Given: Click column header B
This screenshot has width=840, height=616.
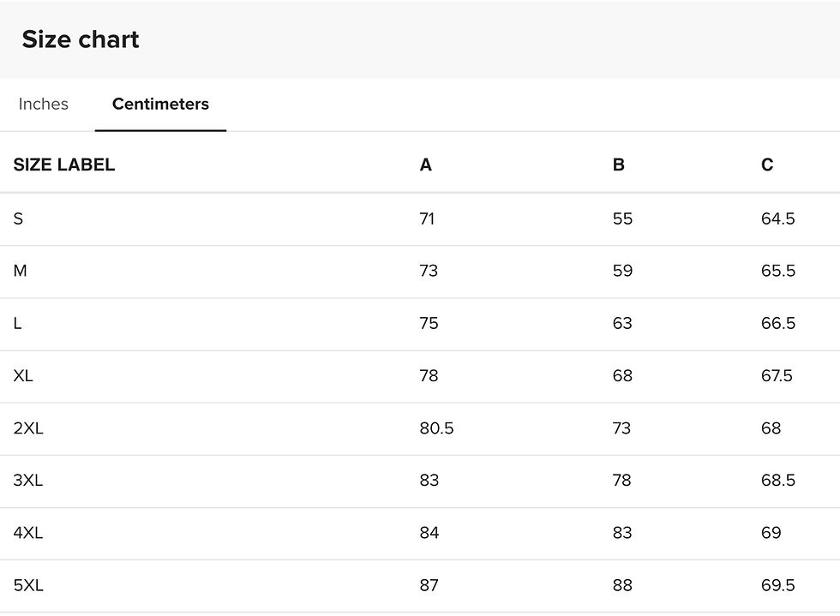Looking at the screenshot, I should [618, 164].
